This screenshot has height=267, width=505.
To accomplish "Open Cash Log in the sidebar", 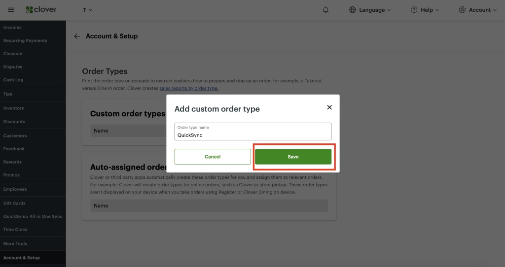I will point(13,80).
